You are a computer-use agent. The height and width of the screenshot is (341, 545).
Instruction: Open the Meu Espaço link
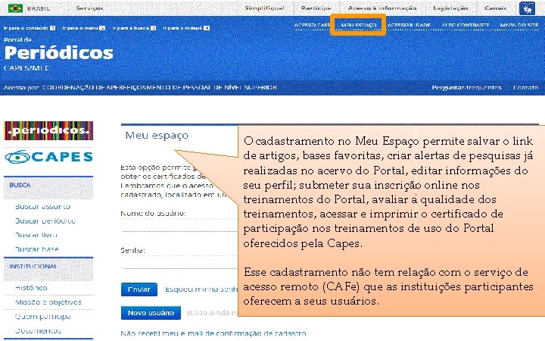pos(359,25)
